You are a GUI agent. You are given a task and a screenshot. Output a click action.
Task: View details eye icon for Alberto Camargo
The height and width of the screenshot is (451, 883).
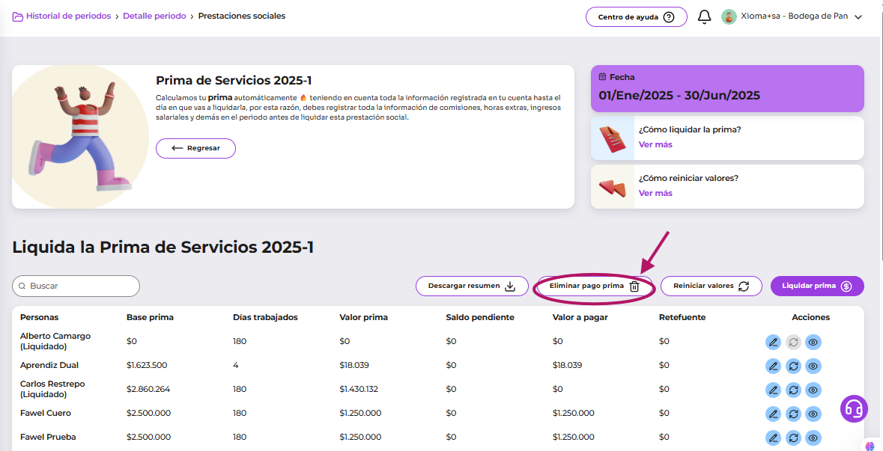(x=813, y=342)
